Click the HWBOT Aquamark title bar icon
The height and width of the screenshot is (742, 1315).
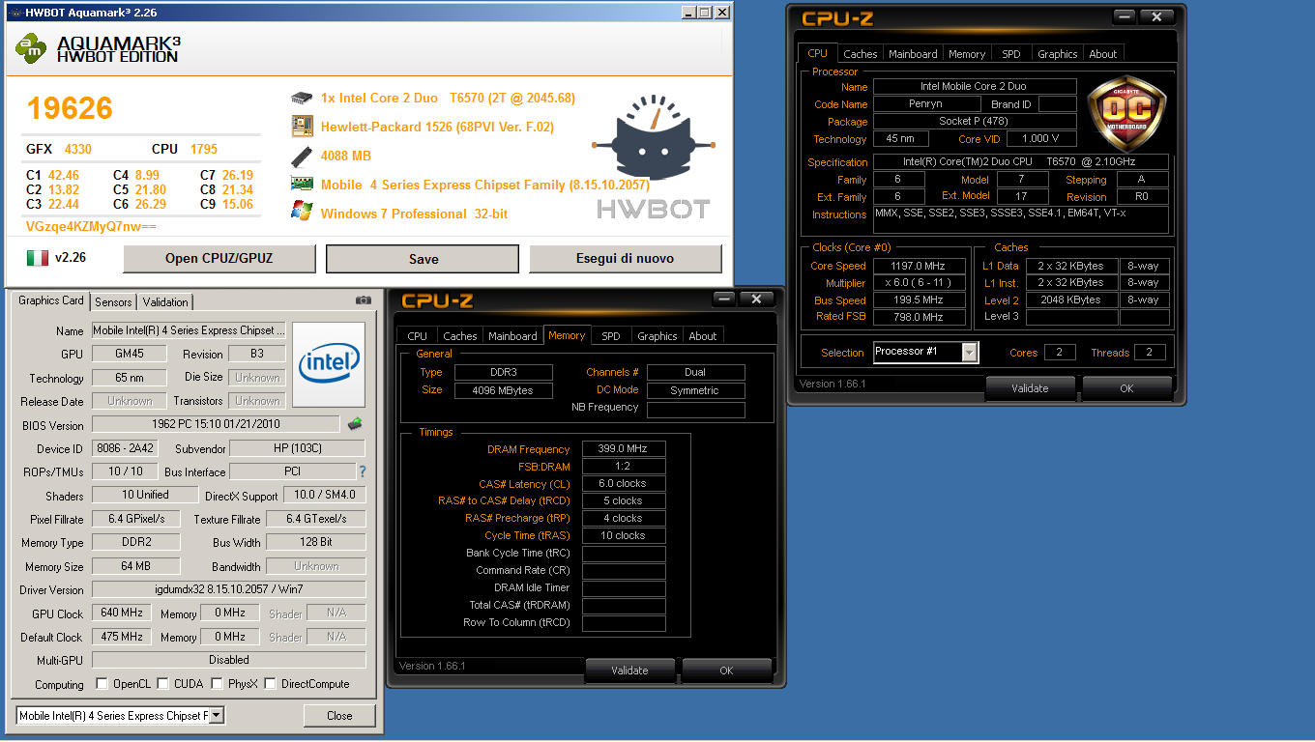14,13
